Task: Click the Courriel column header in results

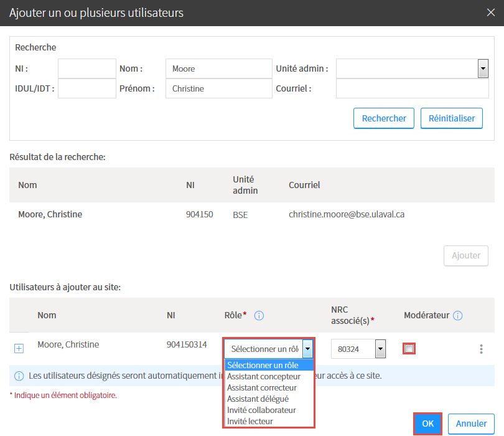Action: pyautogui.click(x=304, y=185)
